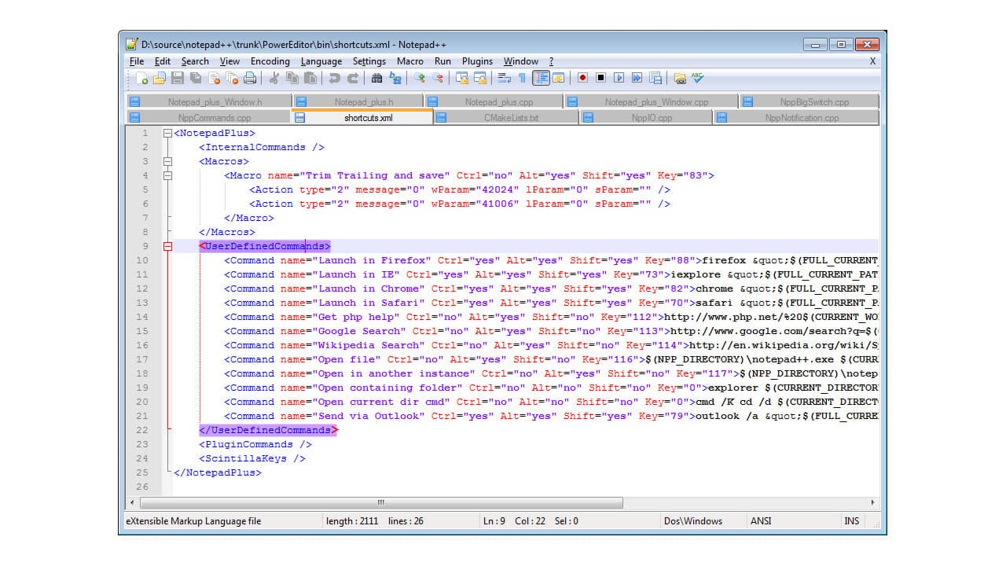
Task: Paste from the clipboard
Action: click(x=309, y=78)
